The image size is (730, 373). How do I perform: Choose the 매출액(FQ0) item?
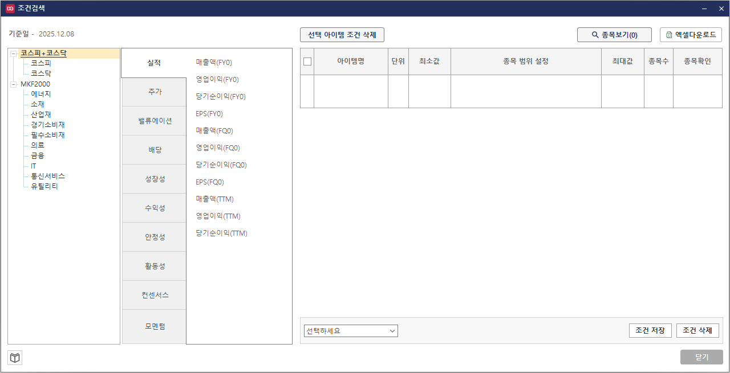214,131
